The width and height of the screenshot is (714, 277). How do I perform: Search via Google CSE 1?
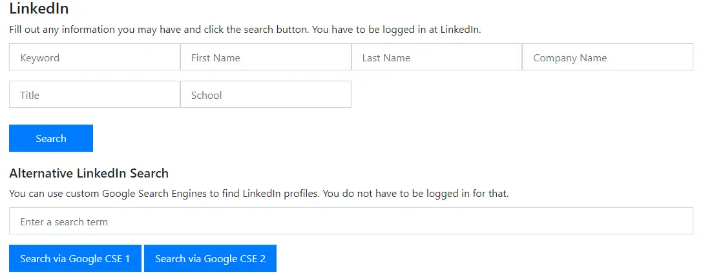click(75, 258)
